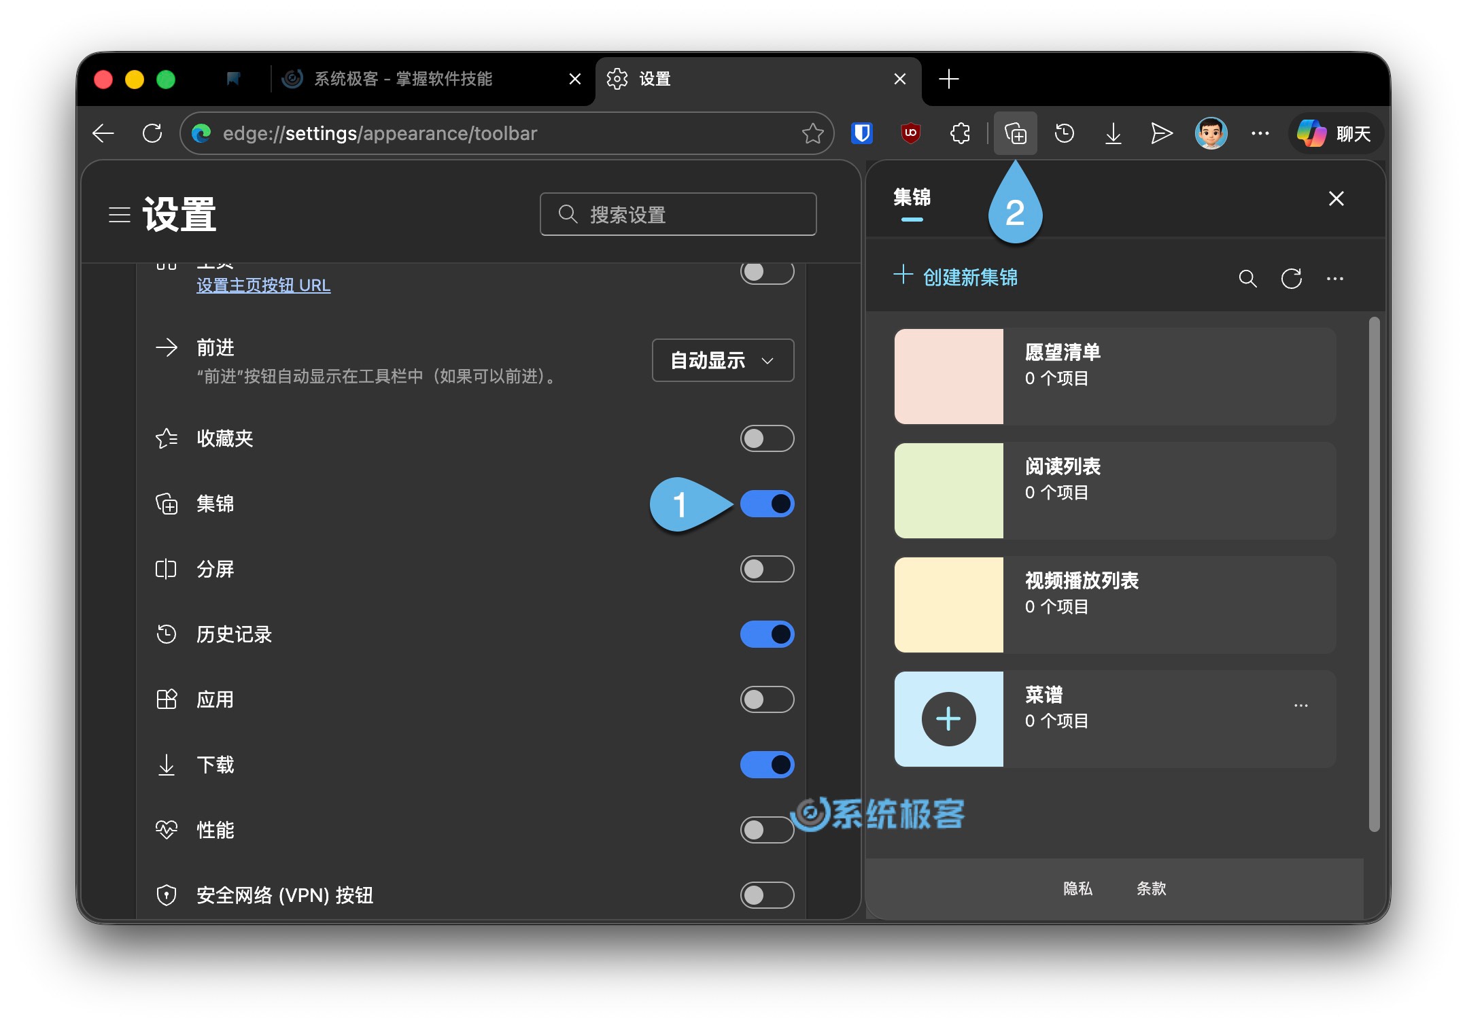Viewport: 1467px width, 1025px height.
Task: Open the Collections panel more options menu
Action: coord(1334,279)
